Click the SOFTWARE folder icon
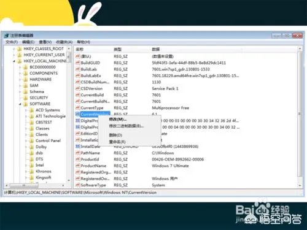307x230 pixels. point(26,104)
